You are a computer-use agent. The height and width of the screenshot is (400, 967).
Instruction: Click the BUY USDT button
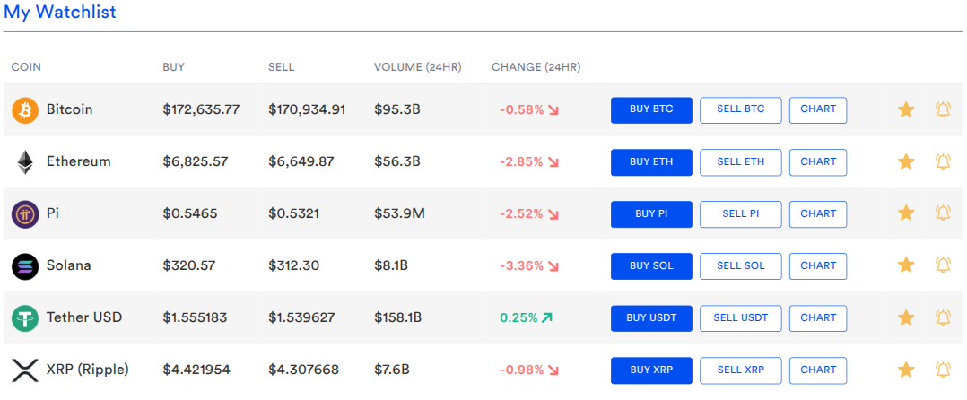pos(651,318)
